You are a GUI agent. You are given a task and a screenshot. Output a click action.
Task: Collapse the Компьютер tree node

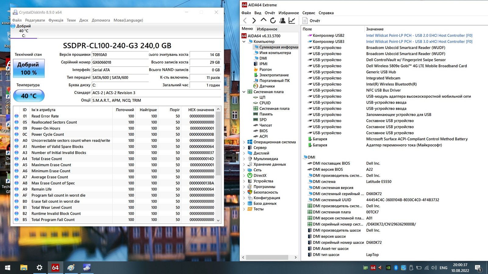pyautogui.click(x=244, y=41)
